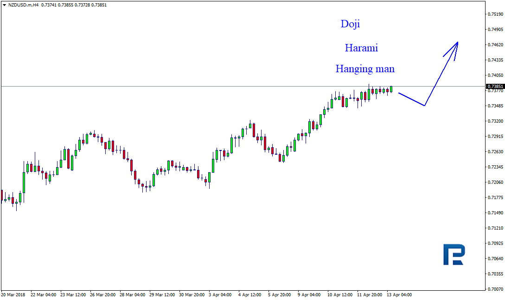Click the current price tag 0.73851
The image size is (505, 300).
(494, 87)
